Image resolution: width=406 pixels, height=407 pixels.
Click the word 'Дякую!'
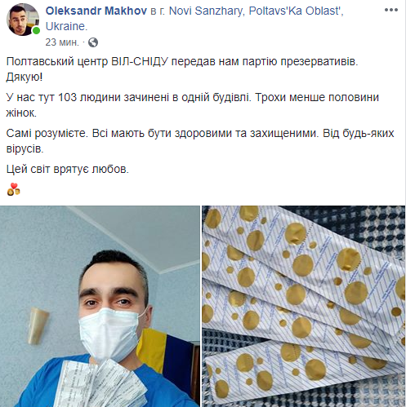coord(25,77)
